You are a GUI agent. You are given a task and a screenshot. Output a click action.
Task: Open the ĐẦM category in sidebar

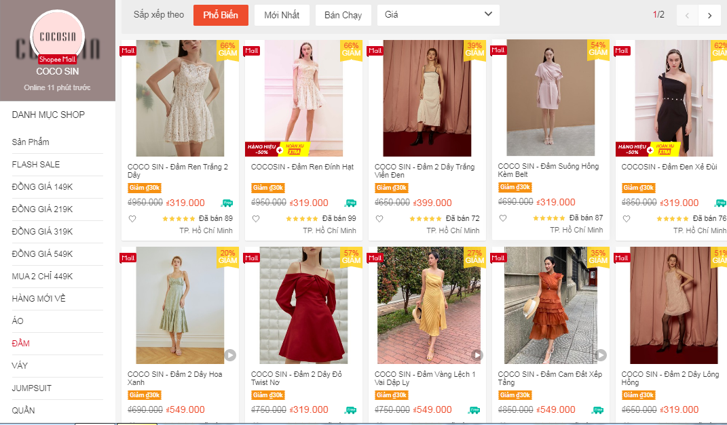tap(21, 343)
